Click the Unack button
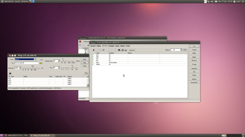Image resolution: width=245 pixels, height=137 pixels. (x=194, y=75)
